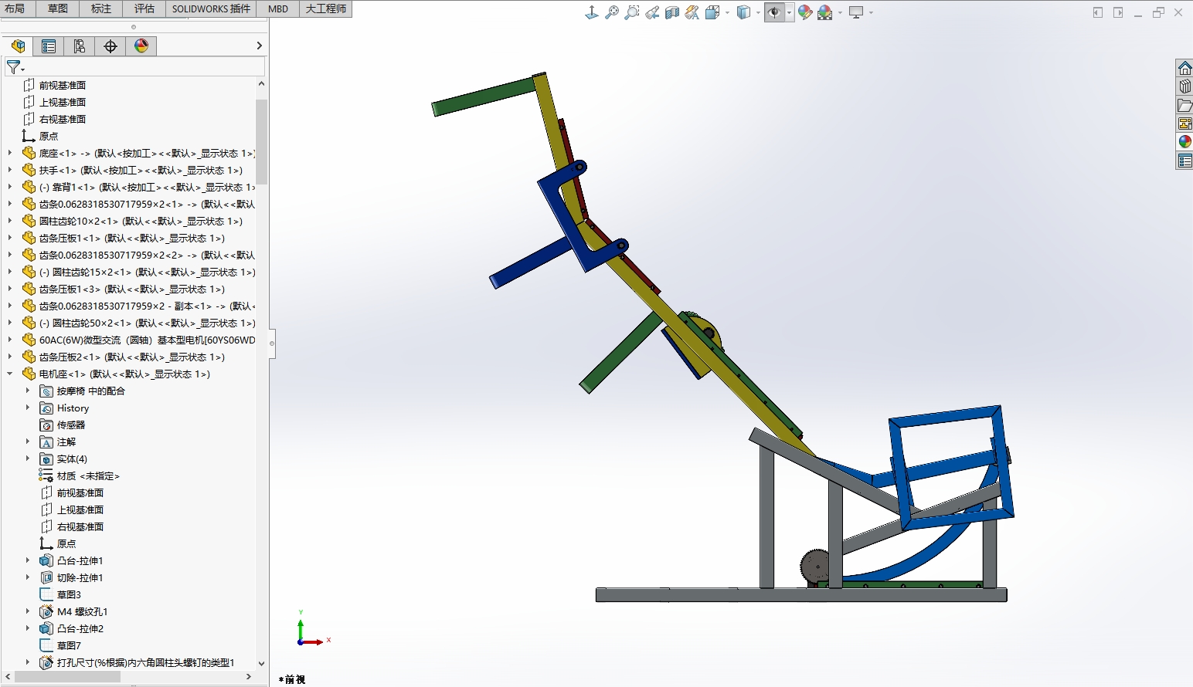The image size is (1193, 687).
Task: Click the tree vertical scrollbar down arrow
Action: [261, 663]
